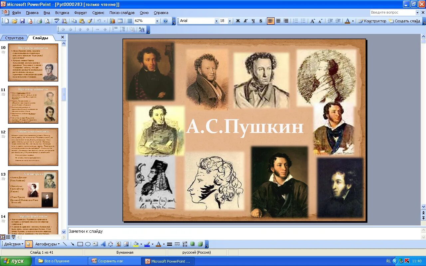Open the Введите вопрос help dropdown arrow
This screenshot has height=266, width=426.
point(417,13)
